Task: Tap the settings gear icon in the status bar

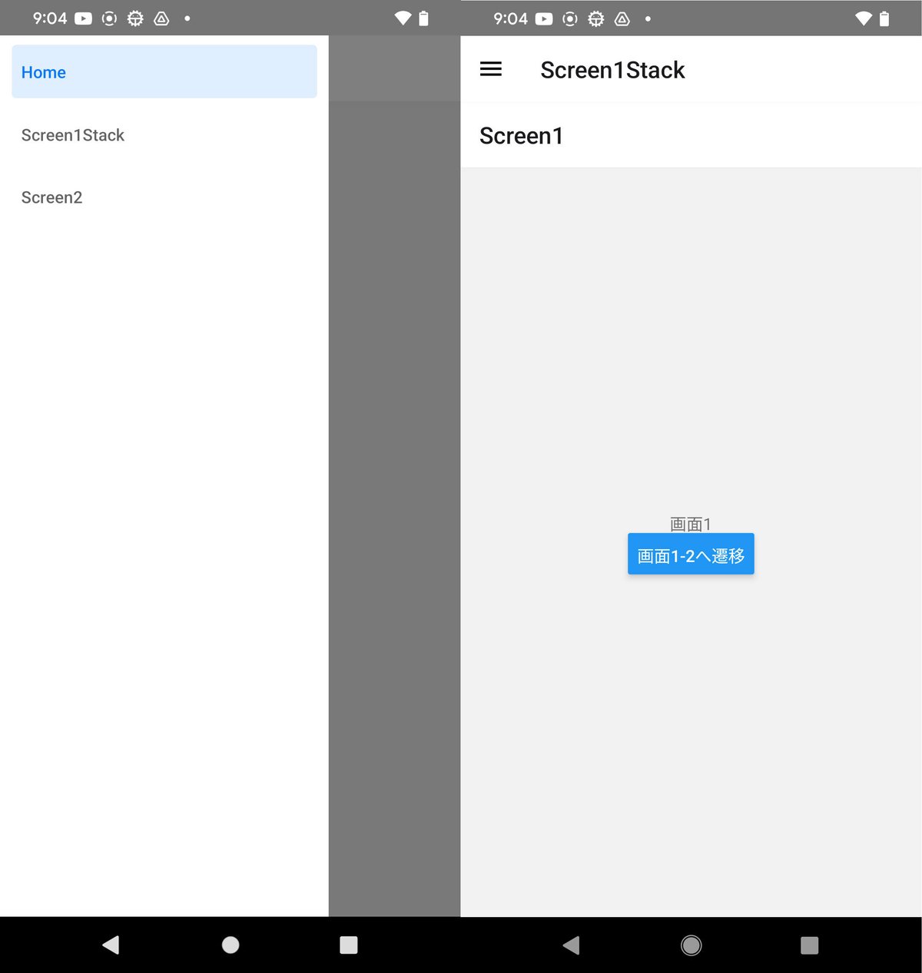Action: (x=135, y=18)
